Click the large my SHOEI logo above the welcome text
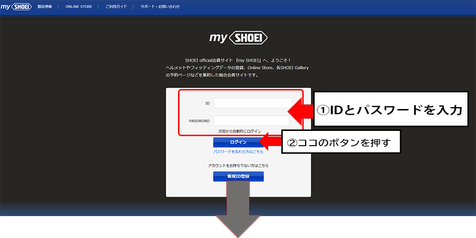476x238 pixels. pyautogui.click(x=238, y=38)
